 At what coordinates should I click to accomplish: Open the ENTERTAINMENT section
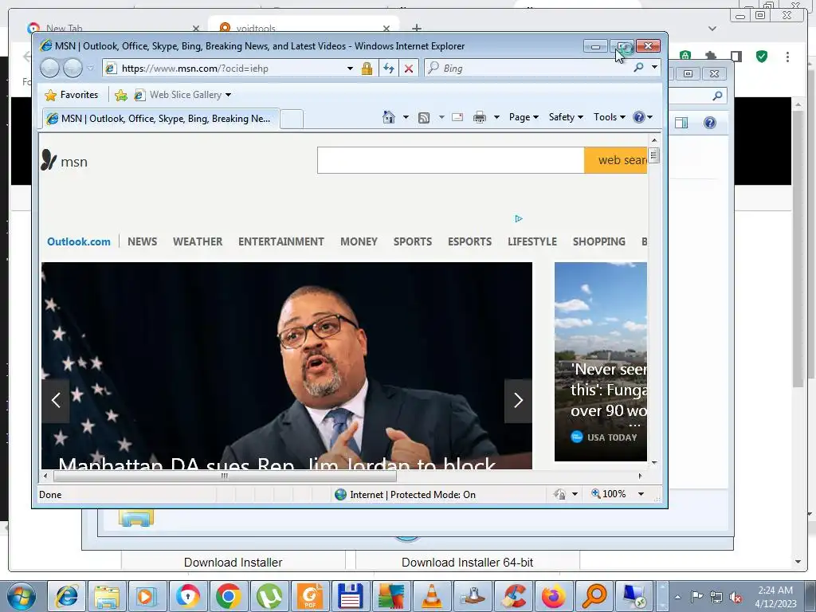281,241
